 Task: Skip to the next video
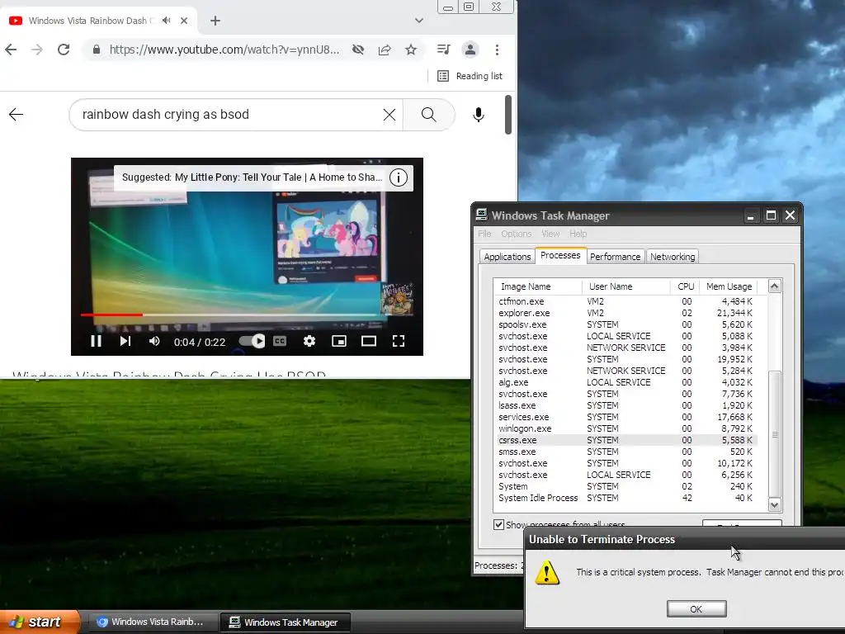(125, 341)
